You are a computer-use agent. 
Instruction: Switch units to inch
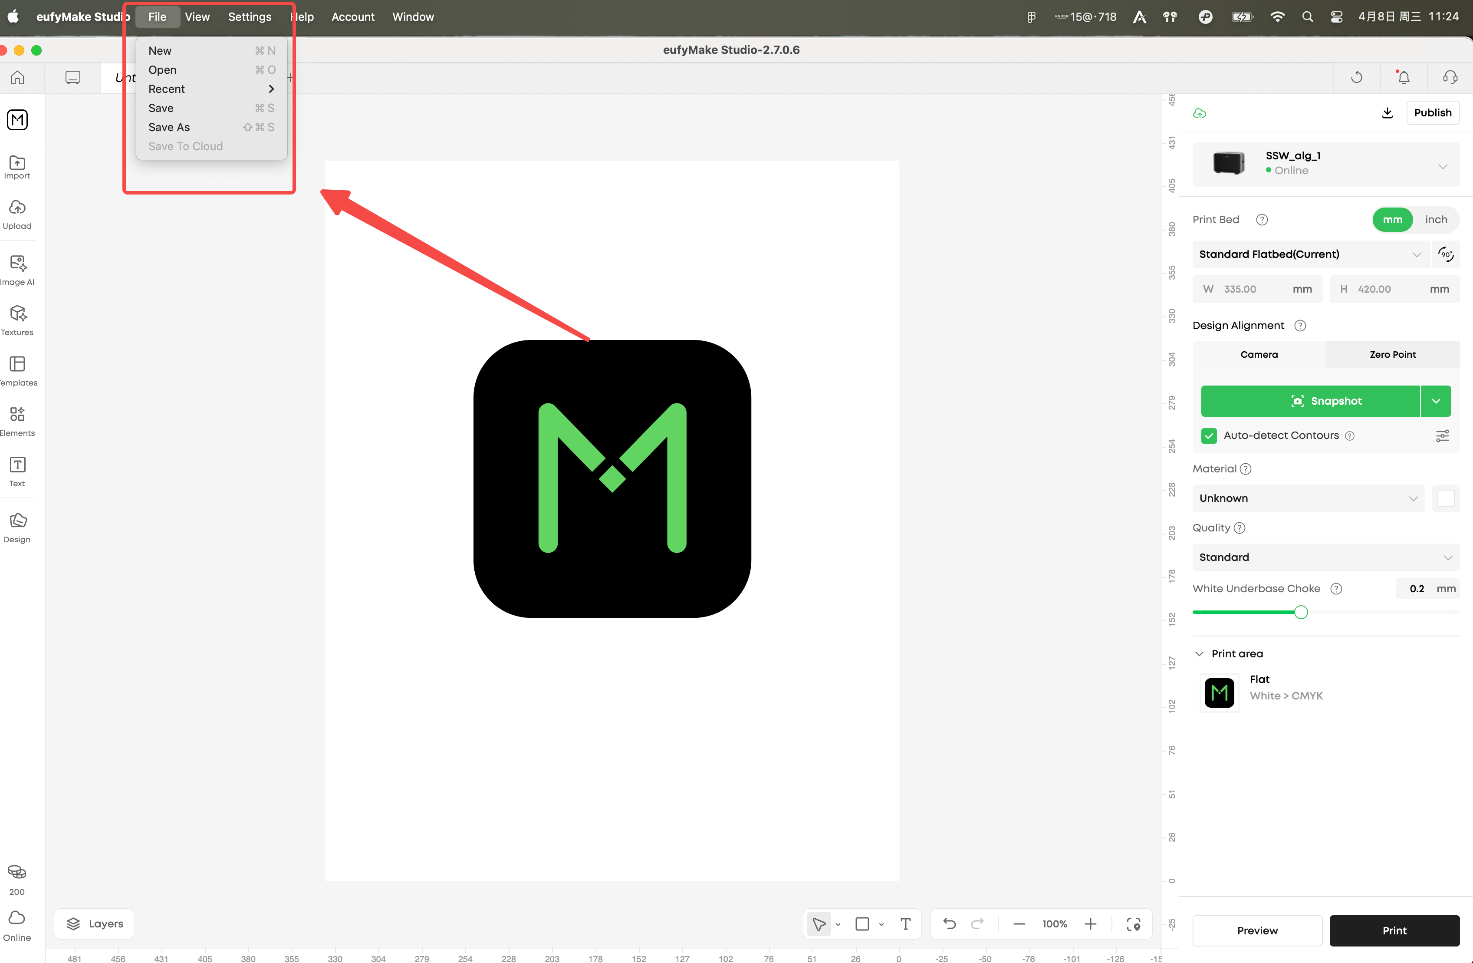point(1436,220)
